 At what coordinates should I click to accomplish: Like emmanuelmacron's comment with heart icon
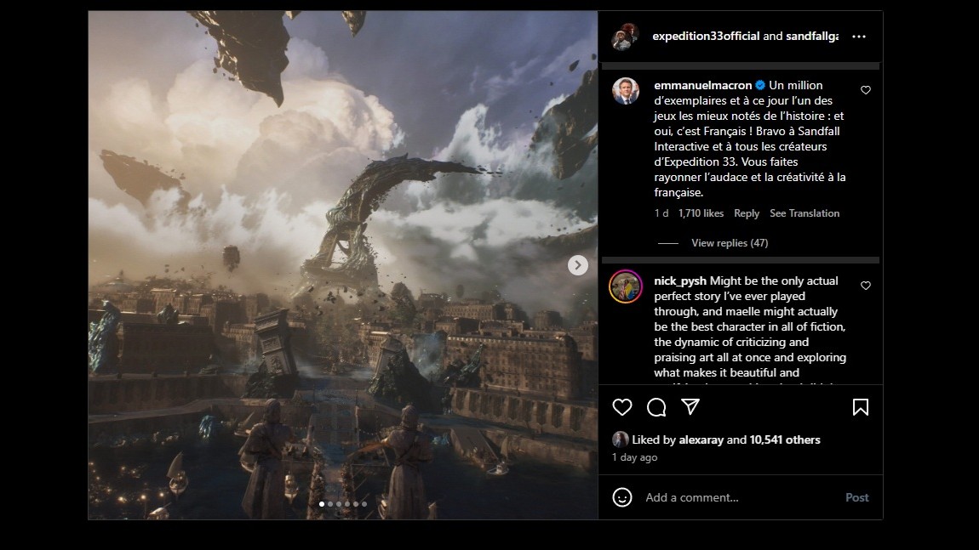[866, 90]
